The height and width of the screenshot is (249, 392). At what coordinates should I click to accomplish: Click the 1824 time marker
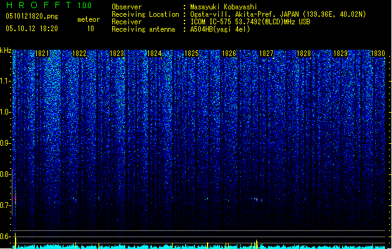tap(155, 54)
